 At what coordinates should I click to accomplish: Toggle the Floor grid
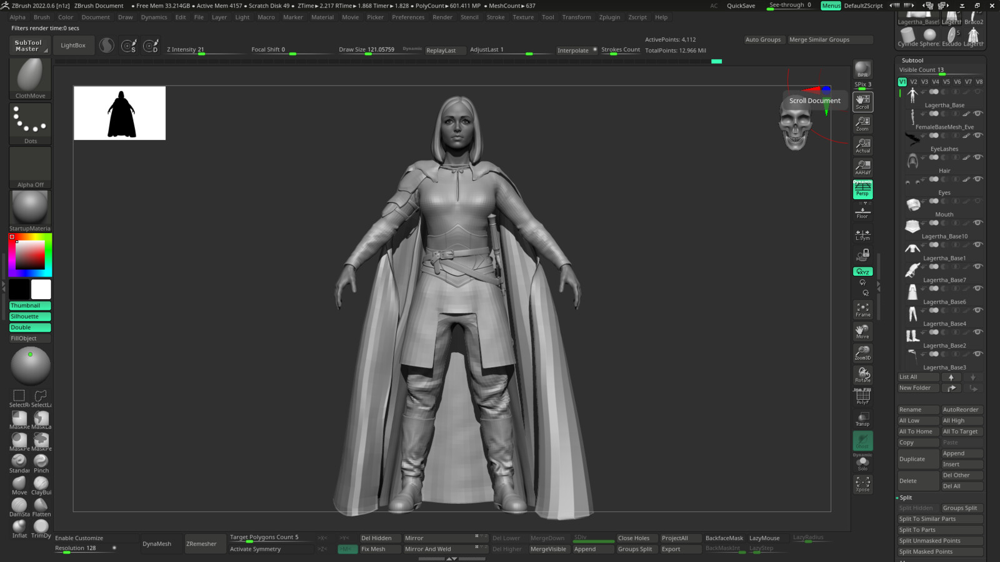point(862,211)
